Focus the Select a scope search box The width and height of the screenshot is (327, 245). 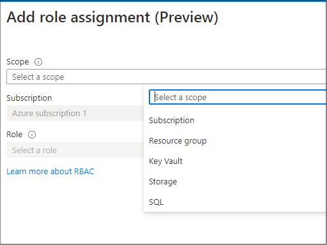click(238, 97)
